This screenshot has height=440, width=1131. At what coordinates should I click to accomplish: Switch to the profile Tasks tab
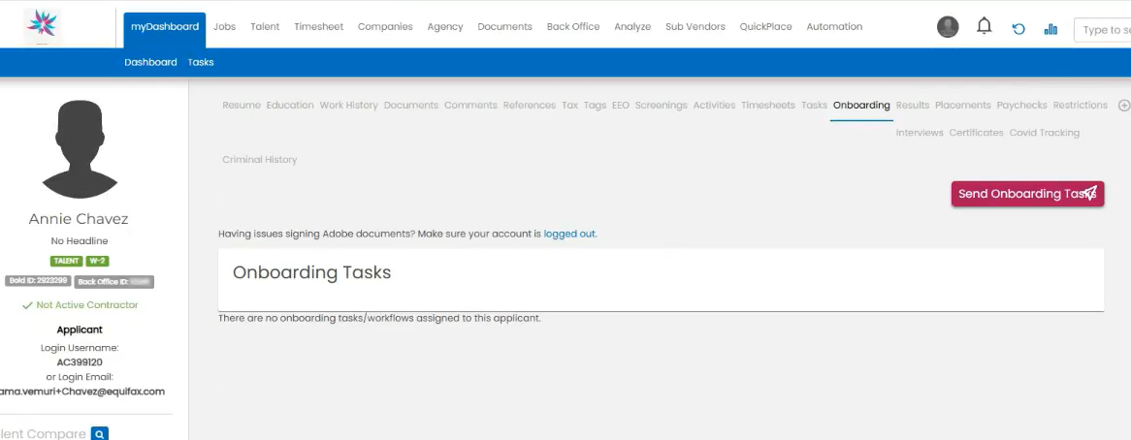pos(815,105)
